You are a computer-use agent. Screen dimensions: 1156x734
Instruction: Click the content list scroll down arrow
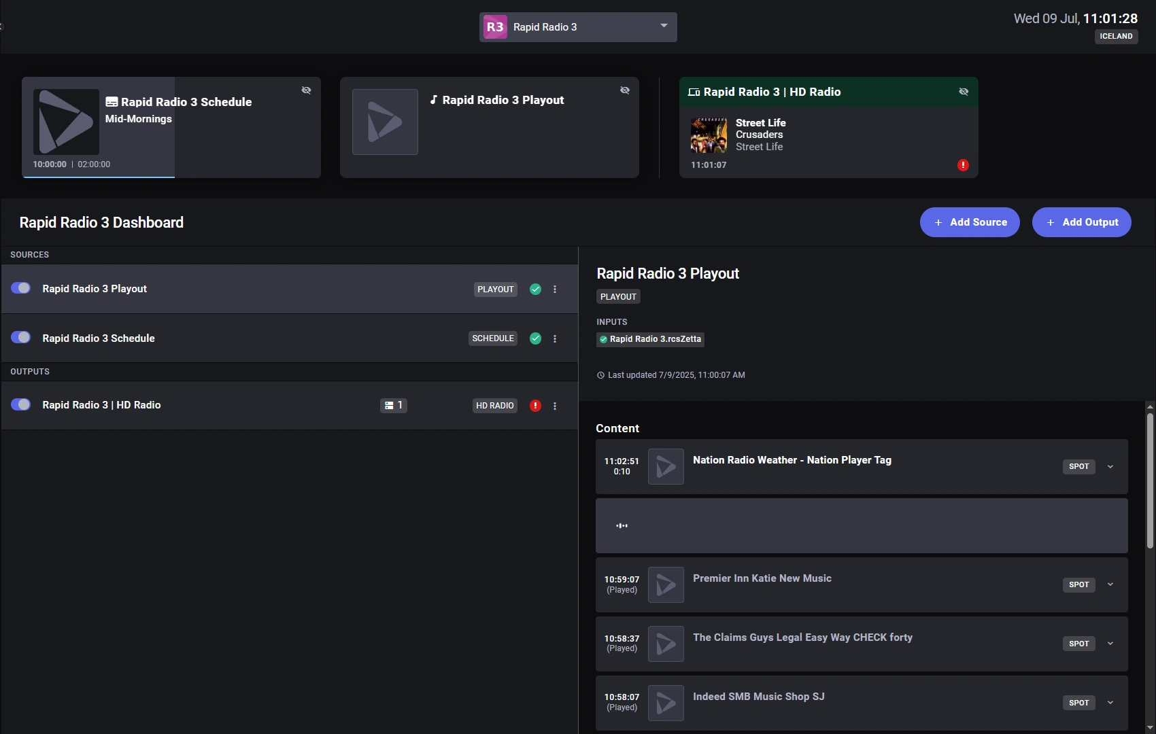tap(1150, 728)
